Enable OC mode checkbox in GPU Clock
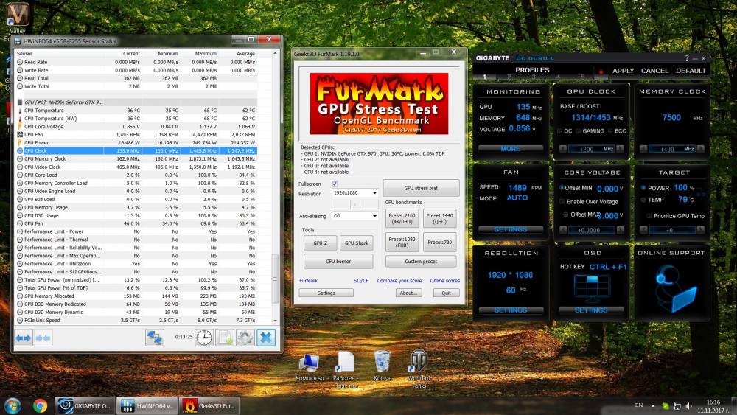 560,131
